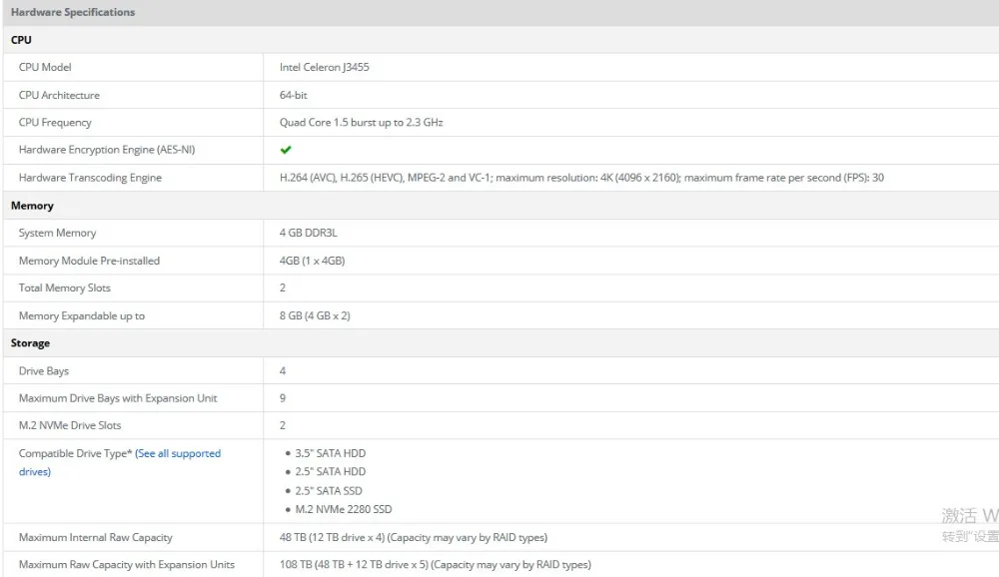Select 'Quad Core 1.5 burst up to 2.3 GHz'

pyautogui.click(x=362, y=122)
